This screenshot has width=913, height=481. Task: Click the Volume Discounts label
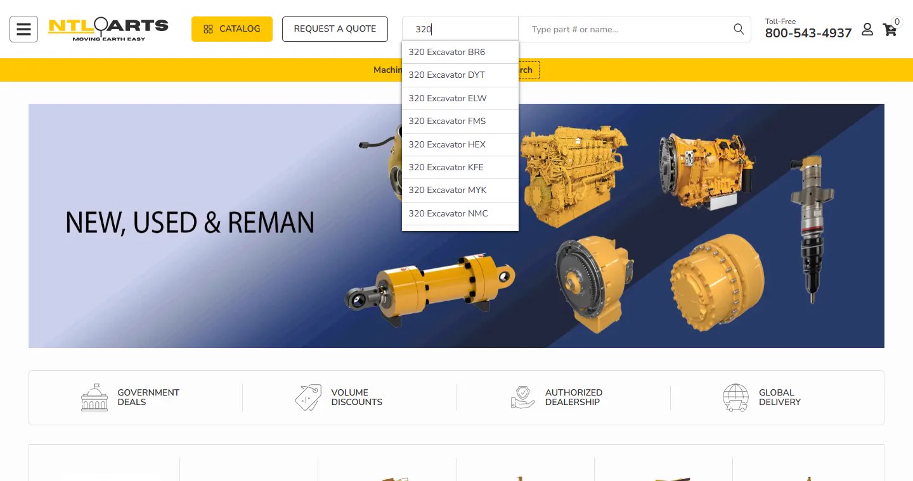tap(357, 397)
